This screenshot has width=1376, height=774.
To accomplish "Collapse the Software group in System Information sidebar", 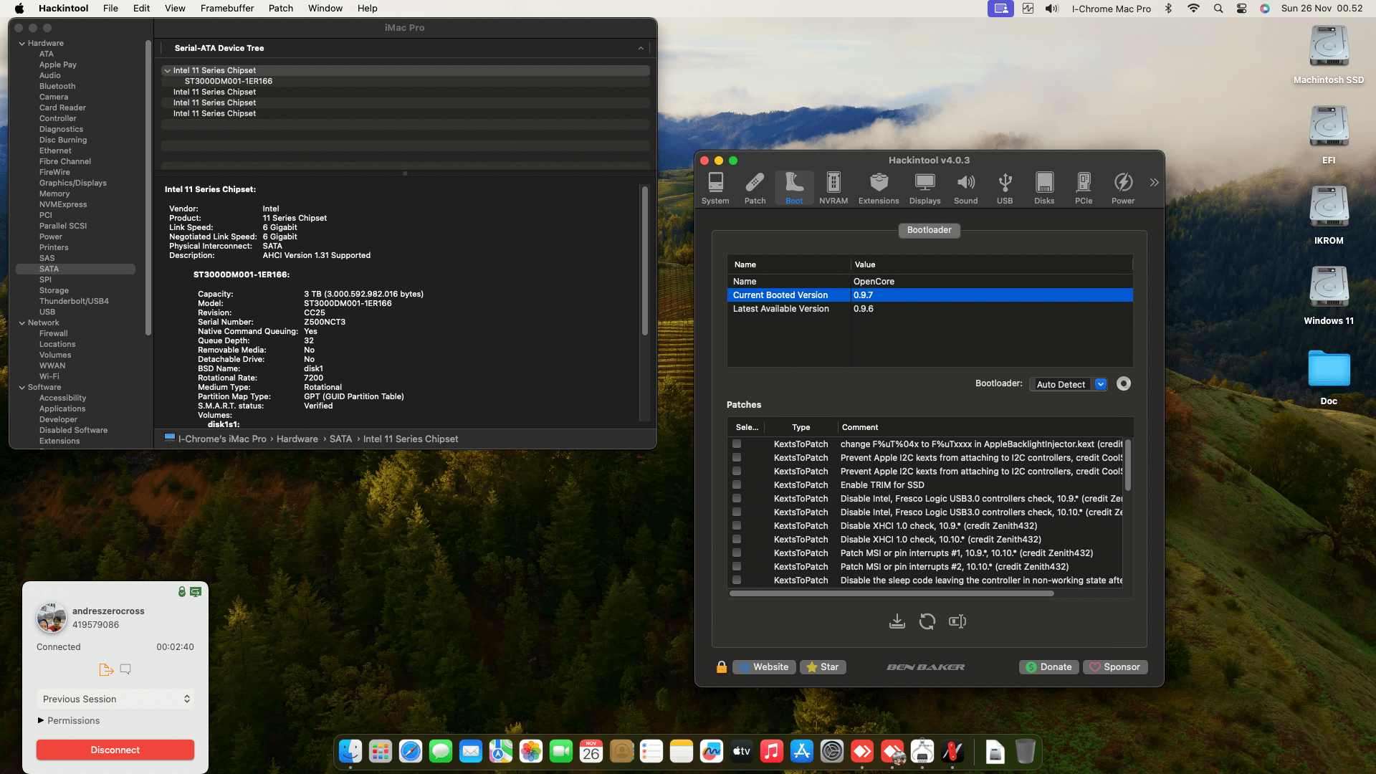I will pos(21,387).
